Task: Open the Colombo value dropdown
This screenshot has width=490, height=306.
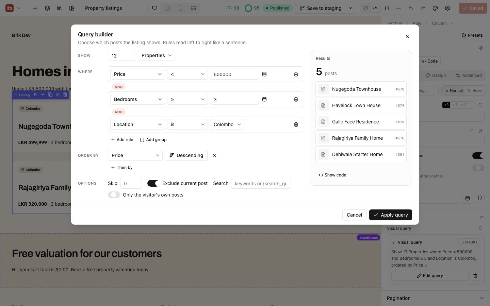Action: (x=227, y=124)
